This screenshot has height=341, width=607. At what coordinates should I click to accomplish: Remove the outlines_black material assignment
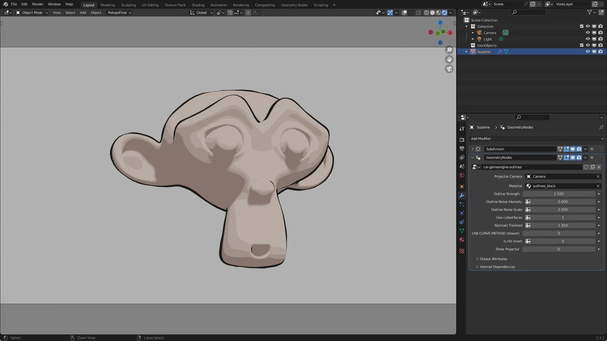point(598,186)
